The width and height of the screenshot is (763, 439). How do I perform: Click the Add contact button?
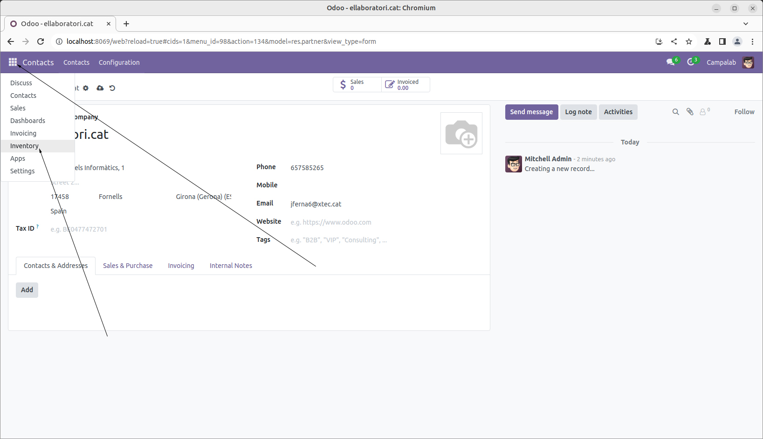coord(27,290)
